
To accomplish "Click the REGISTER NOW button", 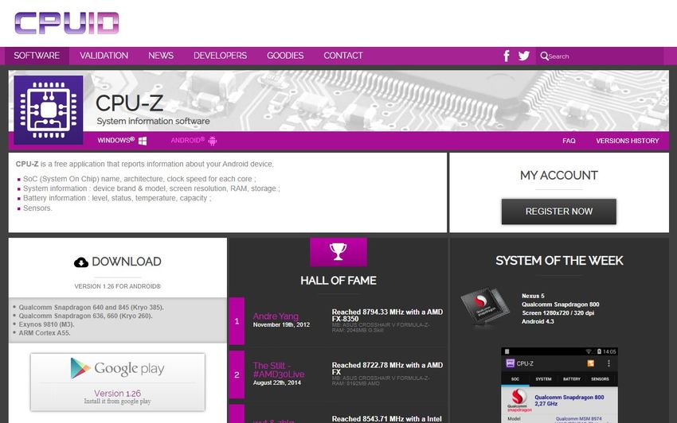I will pyautogui.click(x=558, y=211).
